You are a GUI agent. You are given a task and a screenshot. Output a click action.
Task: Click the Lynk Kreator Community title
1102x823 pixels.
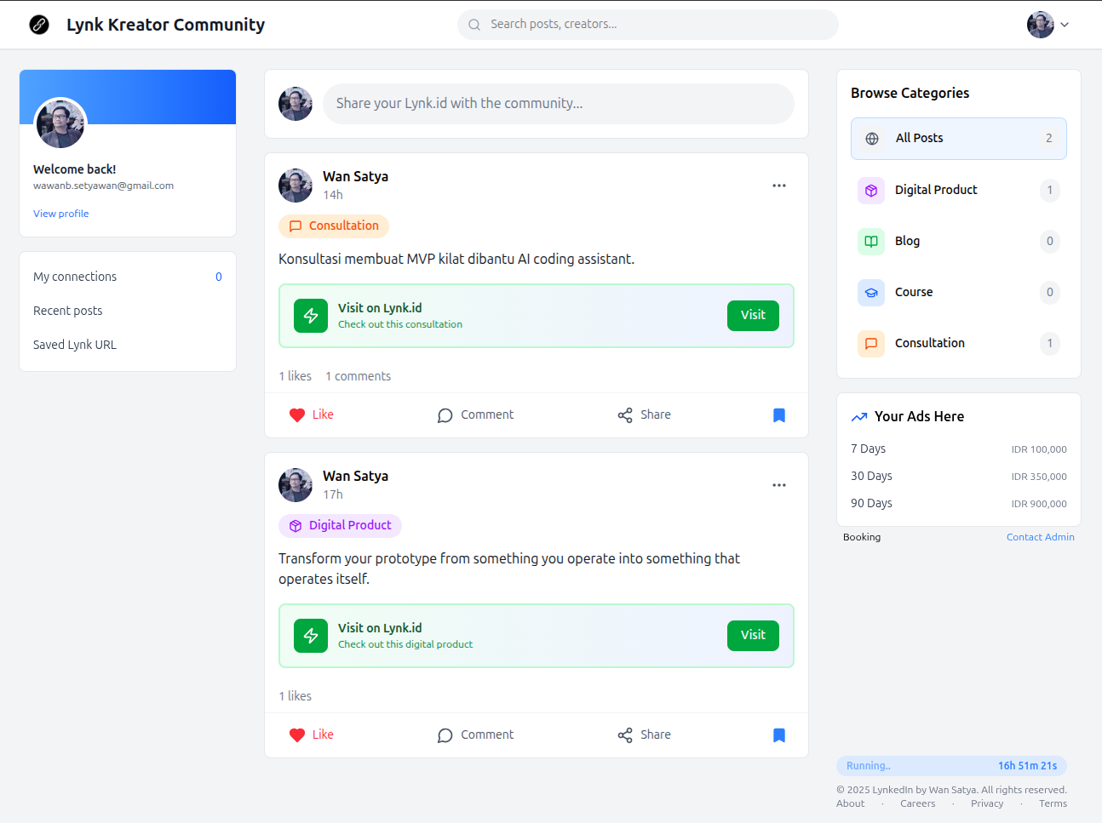(x=166, y=25)
